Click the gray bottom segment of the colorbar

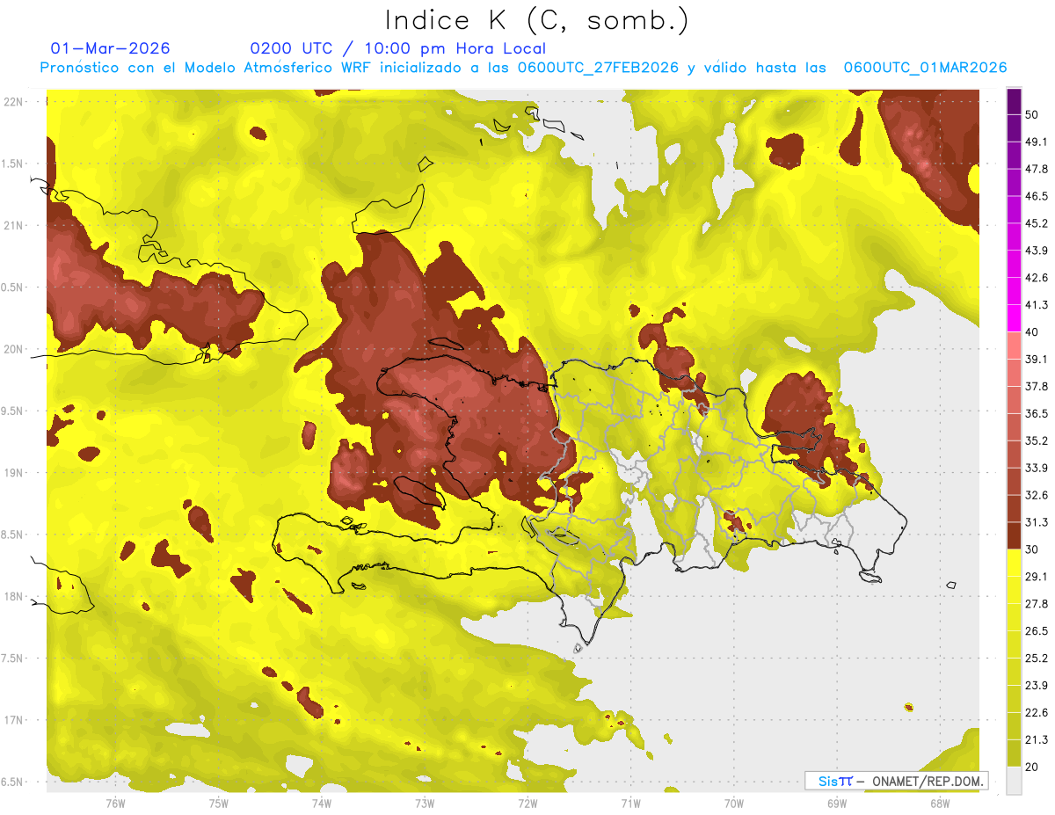1014,781
